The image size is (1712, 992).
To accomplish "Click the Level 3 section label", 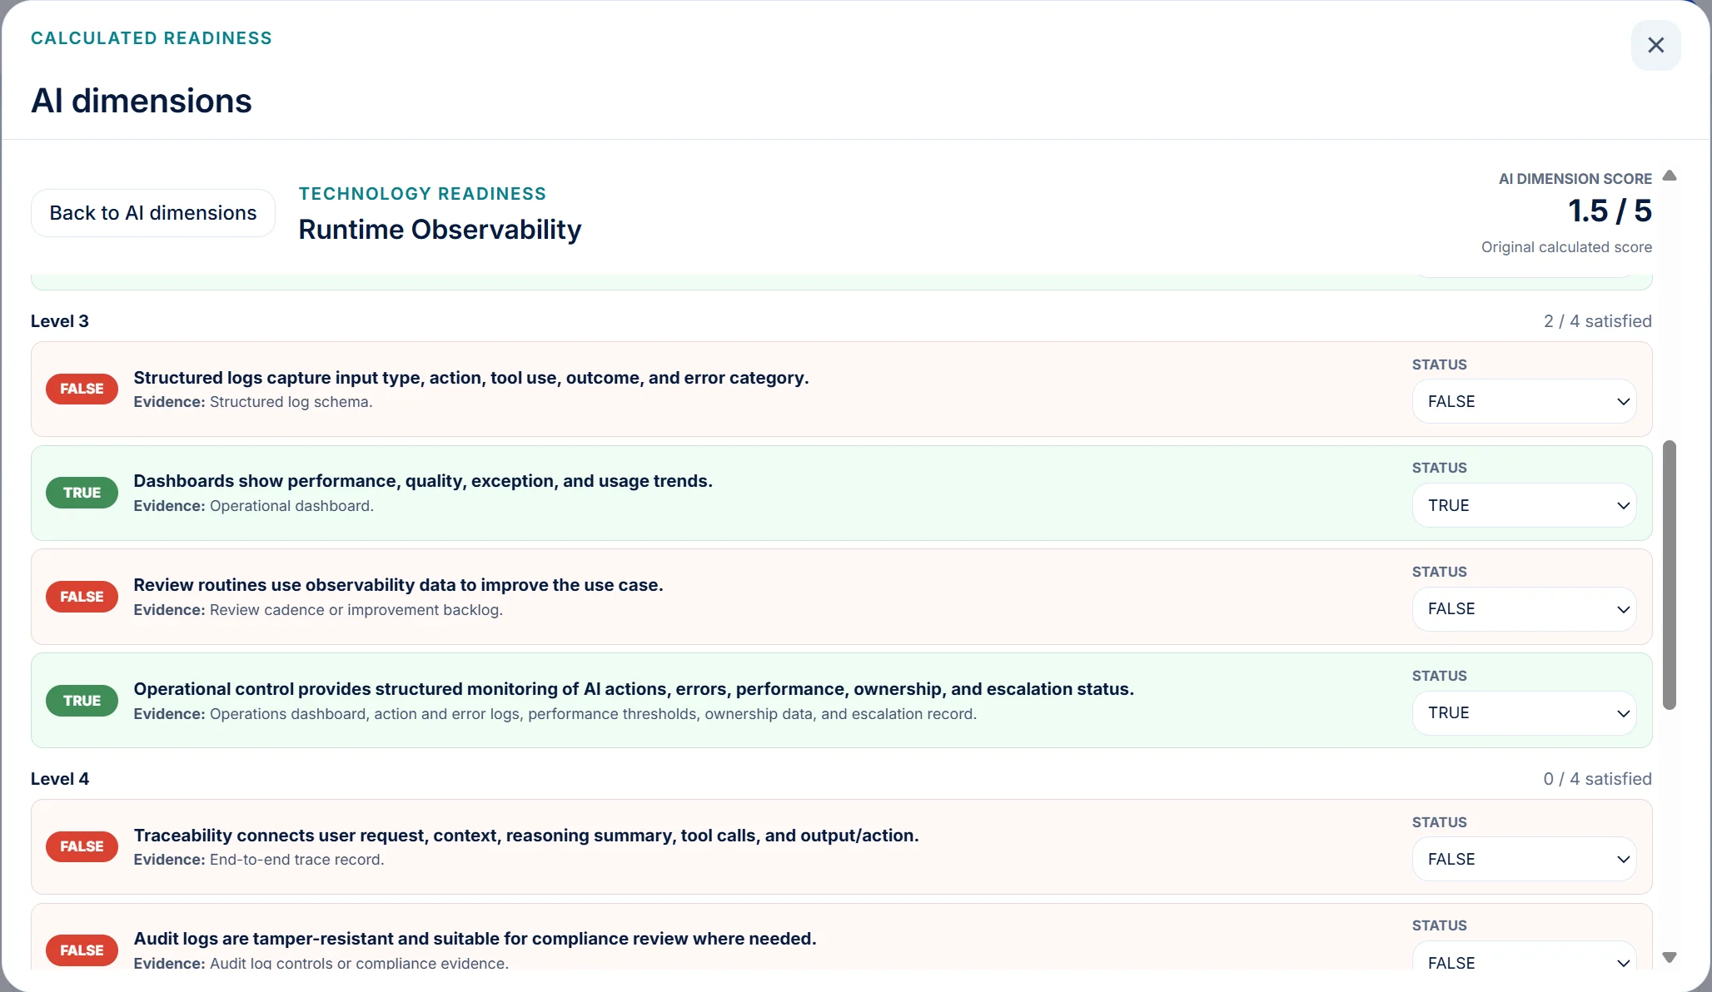I will (60, 321).
